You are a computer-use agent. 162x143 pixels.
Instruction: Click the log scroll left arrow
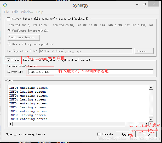point(10,124)
